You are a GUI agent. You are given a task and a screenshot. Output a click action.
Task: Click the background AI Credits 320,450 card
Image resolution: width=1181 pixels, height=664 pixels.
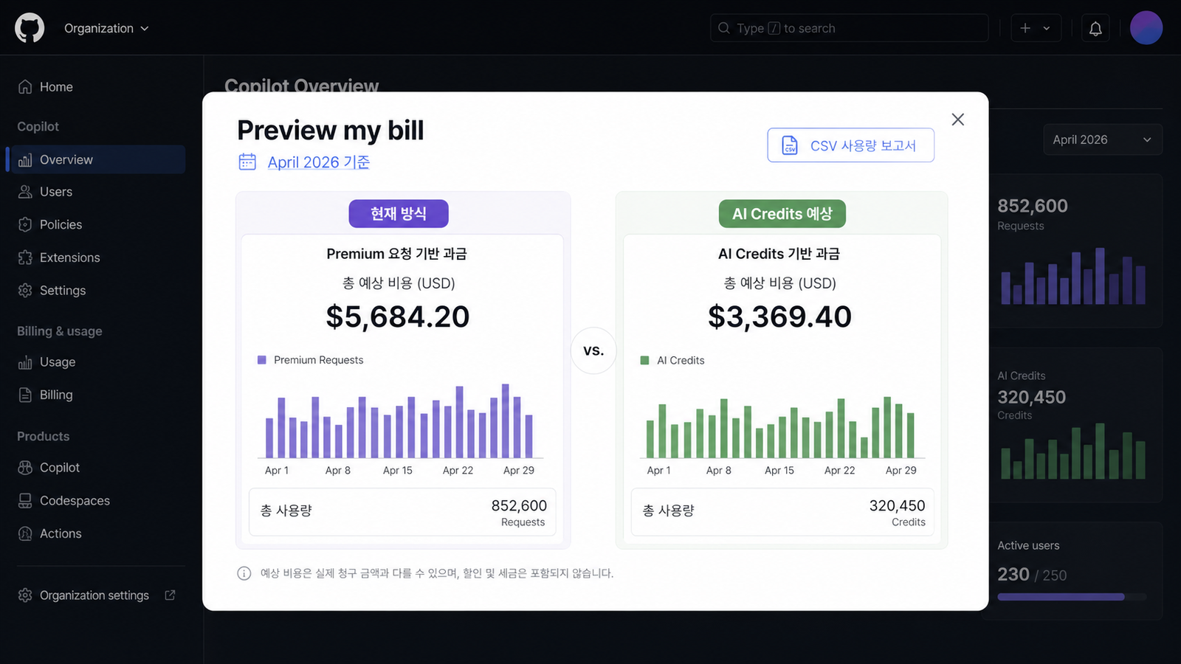point(1075,425)
